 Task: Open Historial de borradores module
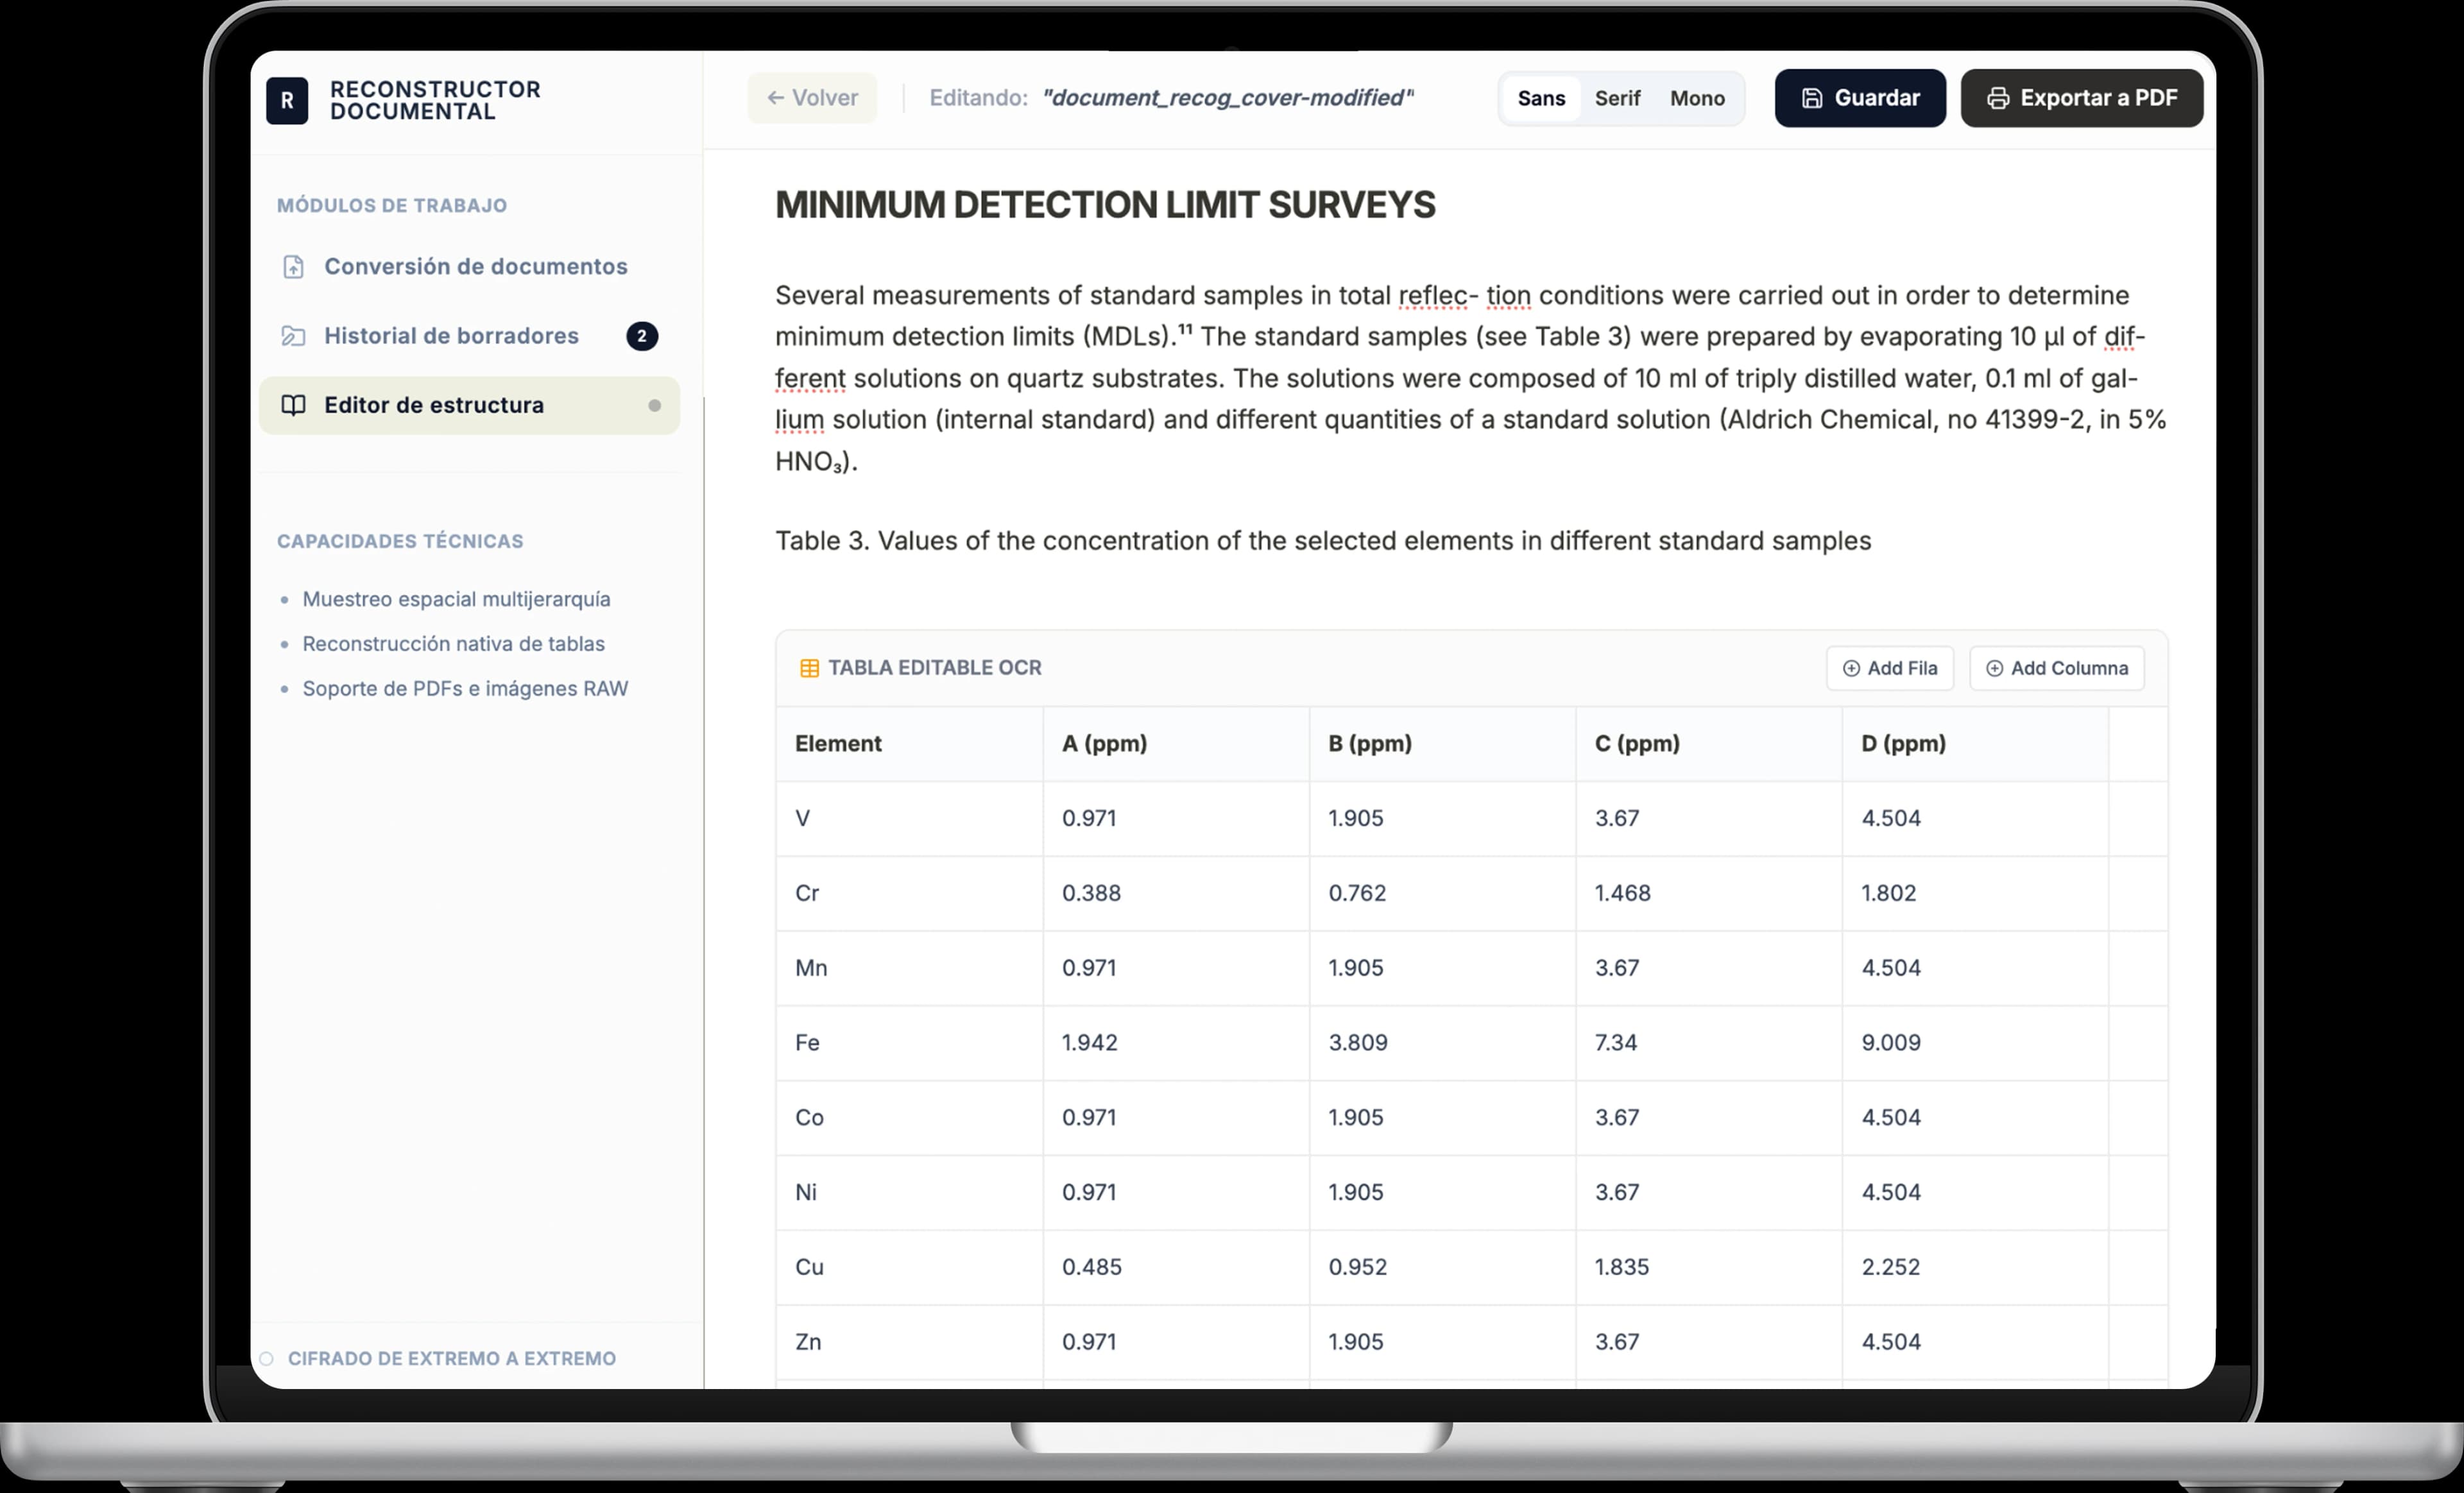point(469,336)
